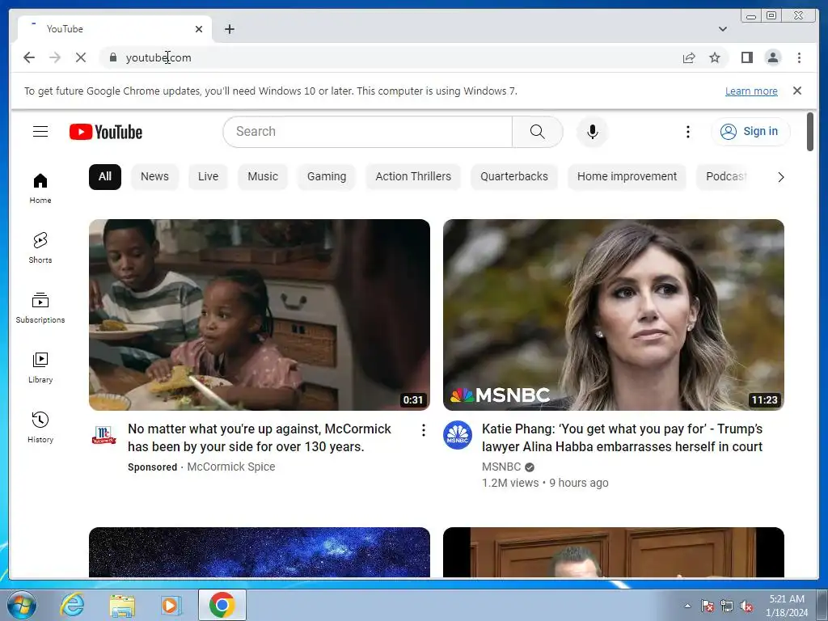Open the starry night sky video thumbnail
The height and width of the screenshot is (621, 828).
tap(260, 551)
